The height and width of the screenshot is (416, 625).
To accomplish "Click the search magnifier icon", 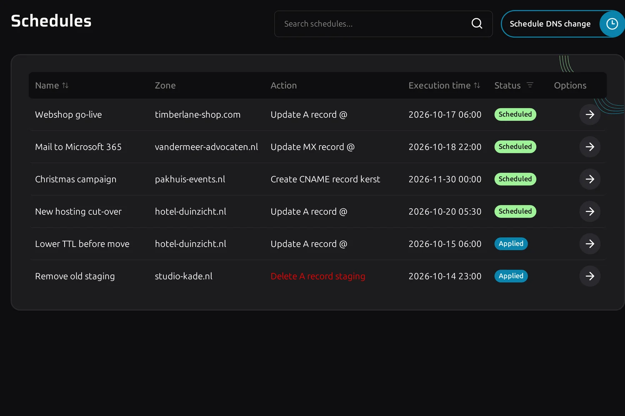I will click(x=477, y=24).
